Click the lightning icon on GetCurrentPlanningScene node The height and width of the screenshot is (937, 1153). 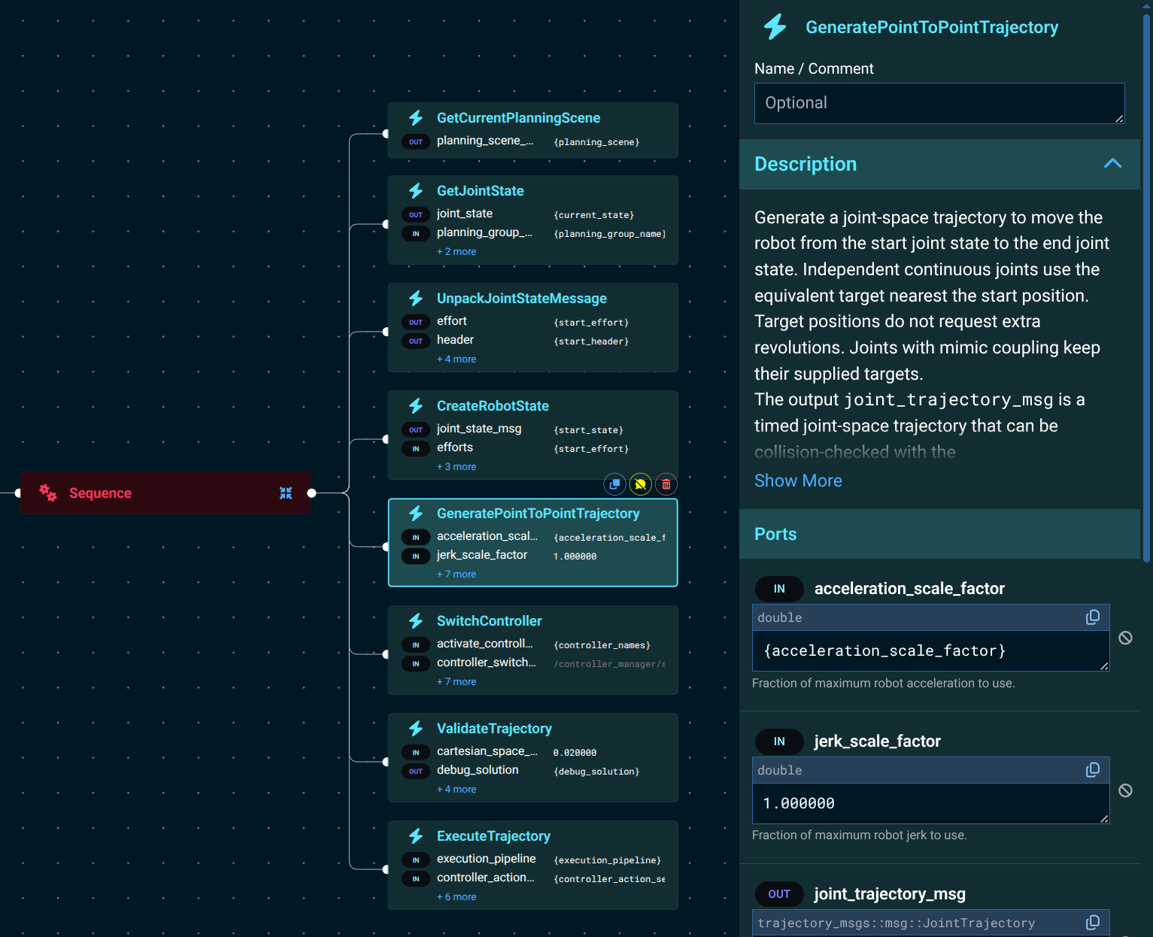pyautogui.click(x=416, y=118)
